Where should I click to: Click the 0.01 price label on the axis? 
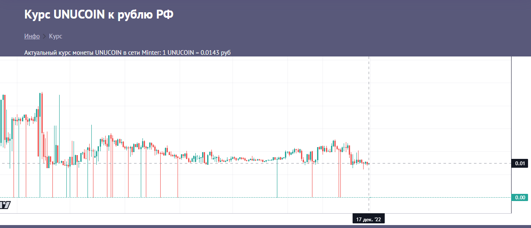point(520,163)
